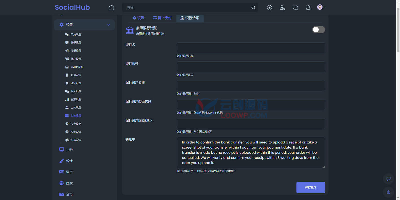The width and height of the screenshot is (400, 200).
Task: Click the 保存更改 button
Action: click(x=311, y=187)
